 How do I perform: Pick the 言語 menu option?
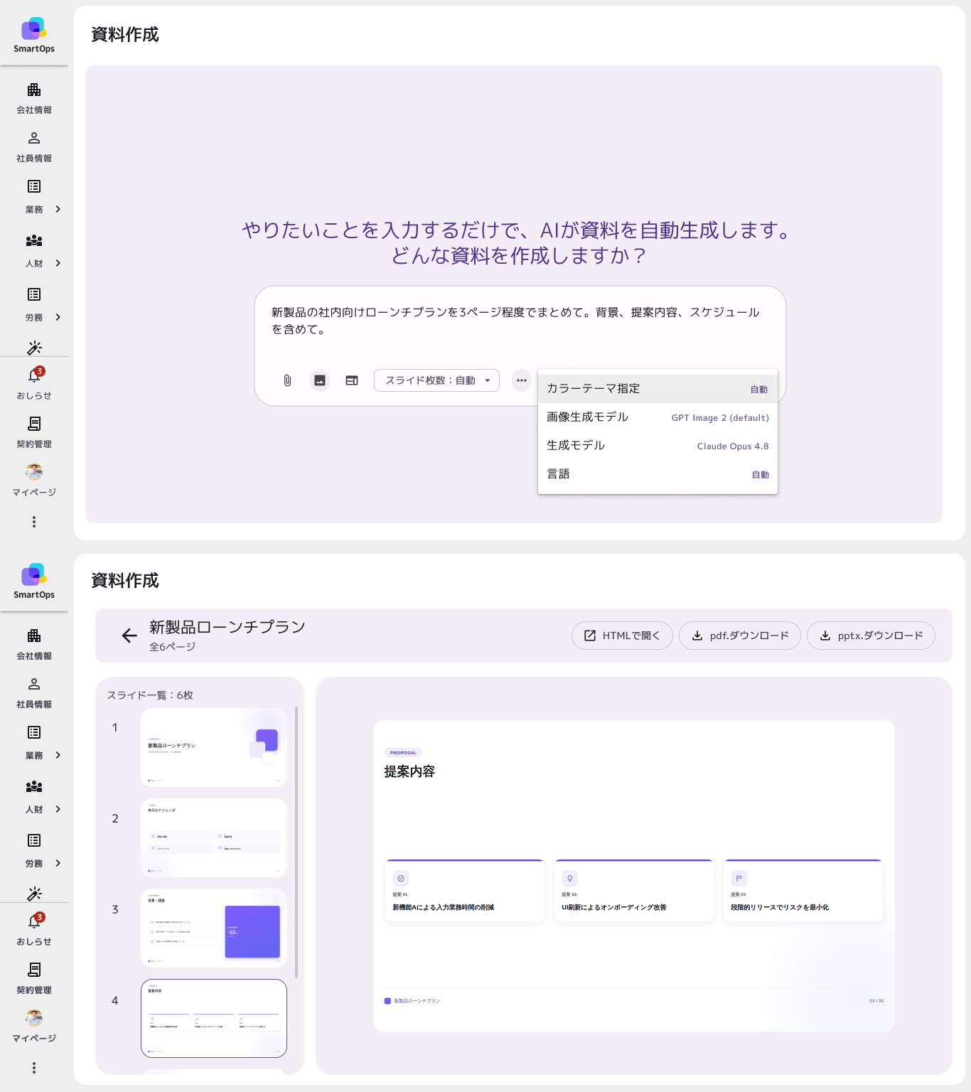[658, 474]
